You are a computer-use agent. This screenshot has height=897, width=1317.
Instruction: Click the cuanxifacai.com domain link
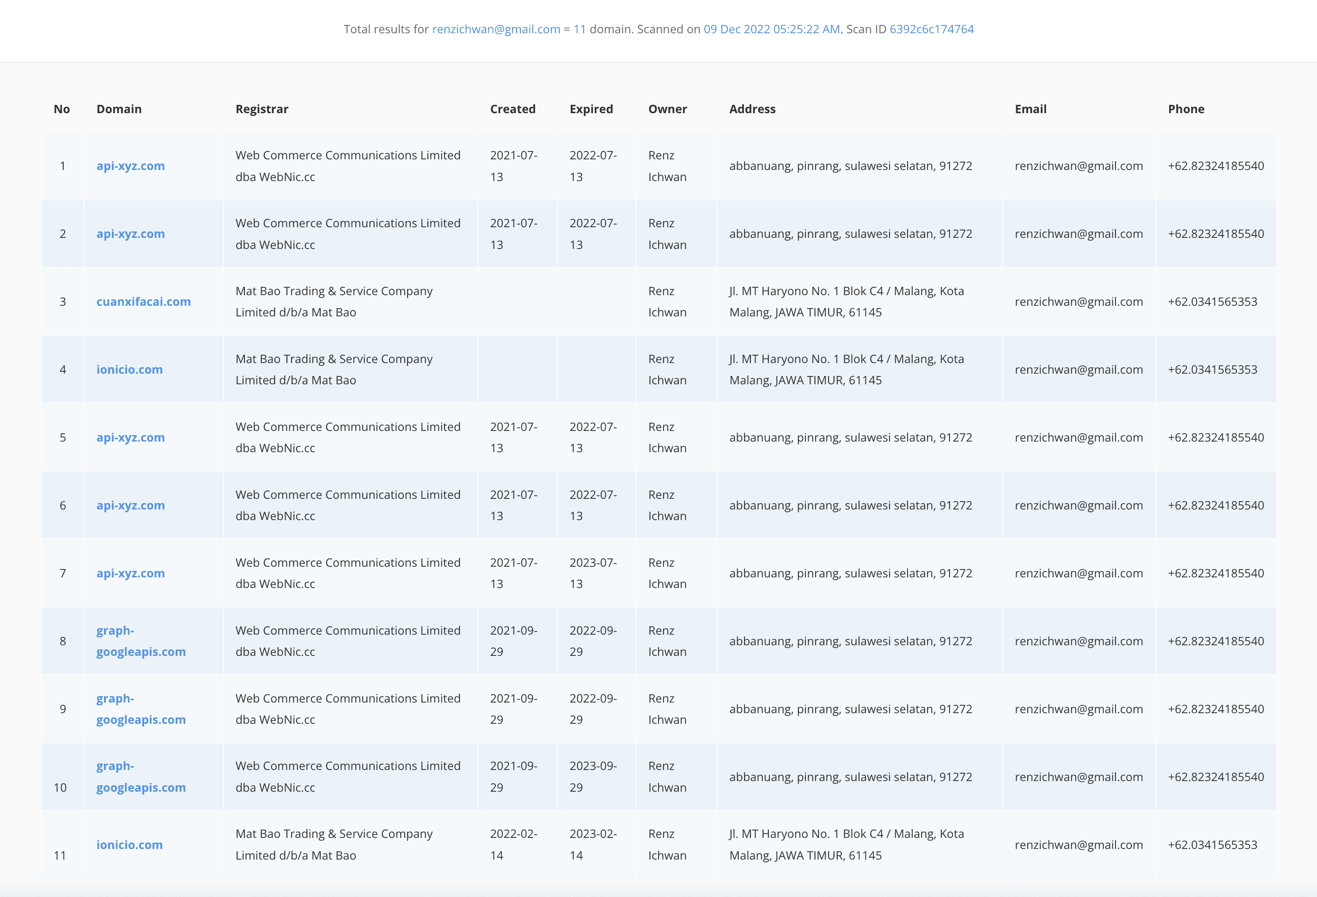[x=143, y=302]
